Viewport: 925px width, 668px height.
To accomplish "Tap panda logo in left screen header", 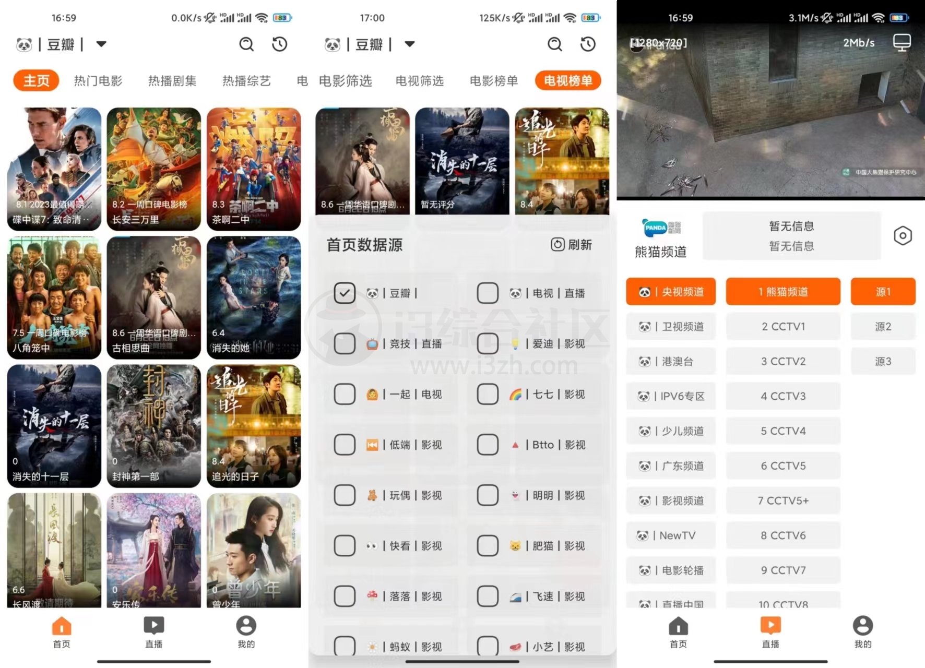I will (x=24, y=45).
